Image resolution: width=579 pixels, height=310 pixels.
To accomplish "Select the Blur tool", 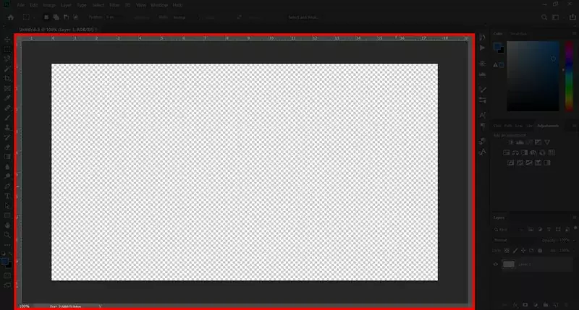I will click(x=7, y=167).
